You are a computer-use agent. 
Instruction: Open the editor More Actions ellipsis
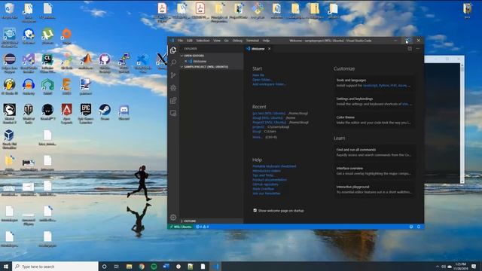point(417,48)
